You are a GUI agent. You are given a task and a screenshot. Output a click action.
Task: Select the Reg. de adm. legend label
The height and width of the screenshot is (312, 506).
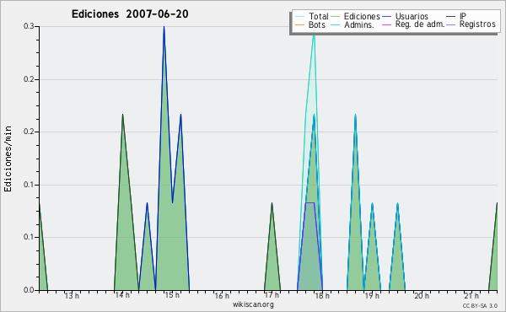(420, 24)
